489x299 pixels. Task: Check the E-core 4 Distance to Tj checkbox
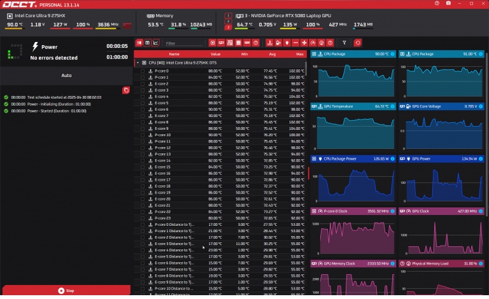click(143, 250)
